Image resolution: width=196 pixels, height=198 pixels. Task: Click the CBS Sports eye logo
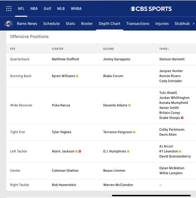click(x=133, y=9)
